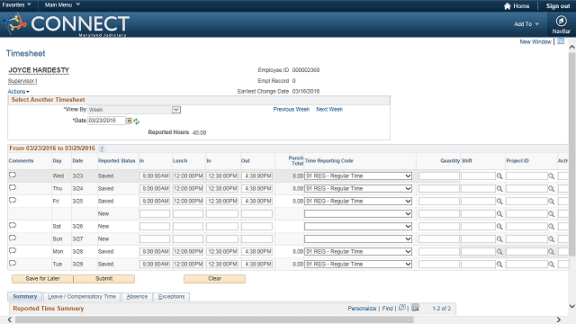
Task: Expand the Actions menu
Action: pos(18,92)
